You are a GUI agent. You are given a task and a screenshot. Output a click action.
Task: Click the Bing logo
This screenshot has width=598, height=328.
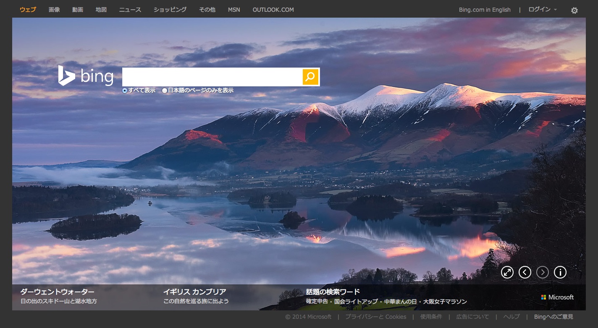click(86, 76)
